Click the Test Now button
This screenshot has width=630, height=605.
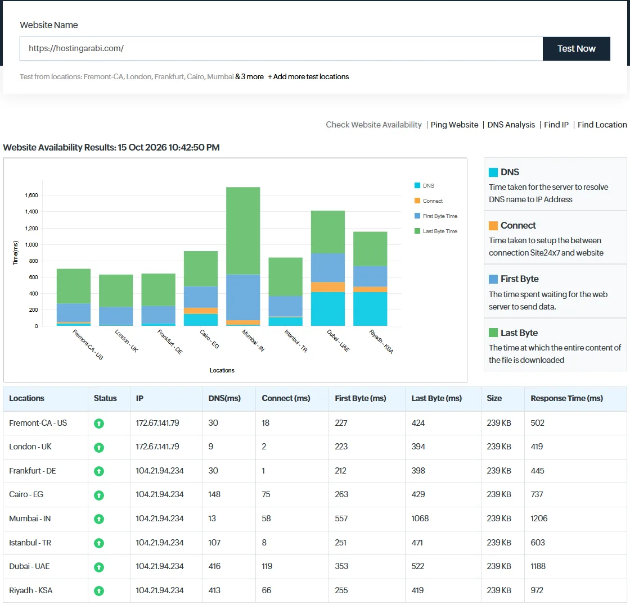(x=576, y=49)
